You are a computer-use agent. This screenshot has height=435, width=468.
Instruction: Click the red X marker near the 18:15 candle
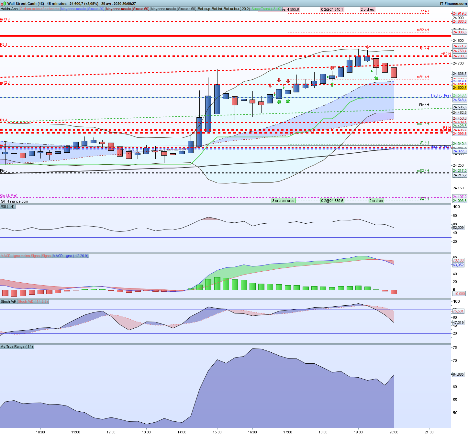tap(332, 68)
